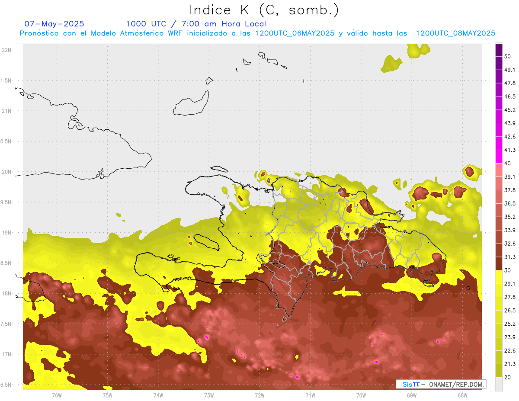Click the colorbar value '20'
This screenshot has height=401, width=519.
pyautogui.click(x=508, y=378)
